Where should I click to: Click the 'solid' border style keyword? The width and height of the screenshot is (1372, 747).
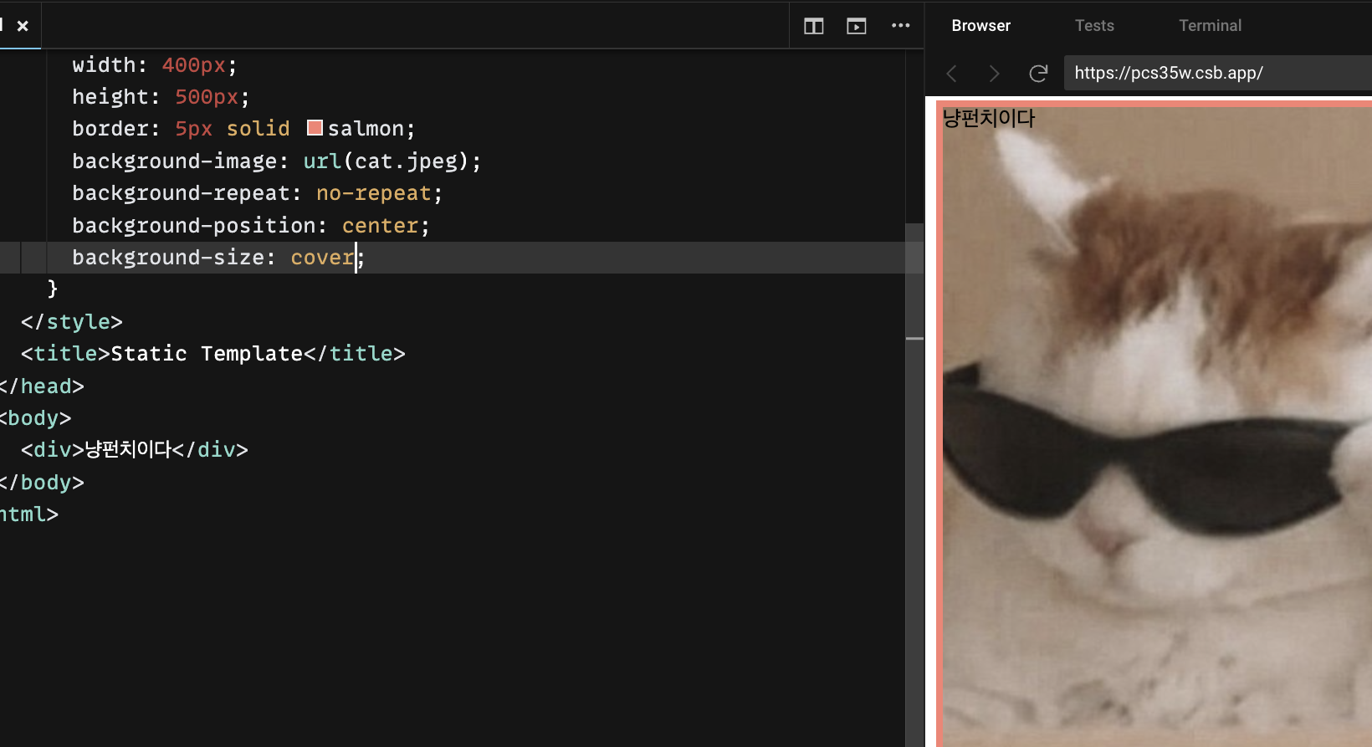coord(258,129)
